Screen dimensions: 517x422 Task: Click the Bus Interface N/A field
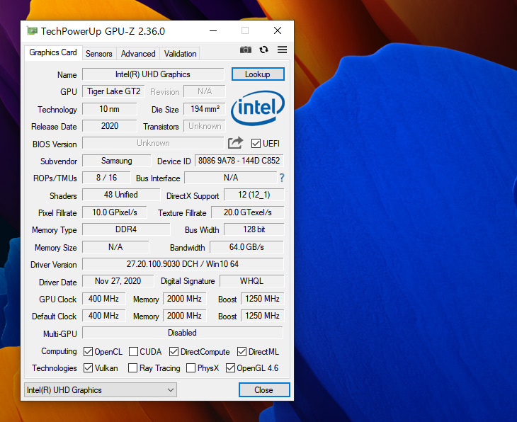(230, 178)
